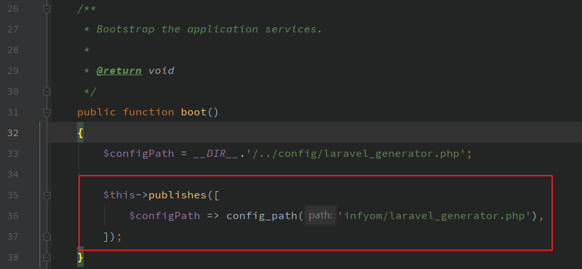The height and width of the screenshot is (269, 582).
Task: Click the fold end marker at line 37
Action: [46, 237]
